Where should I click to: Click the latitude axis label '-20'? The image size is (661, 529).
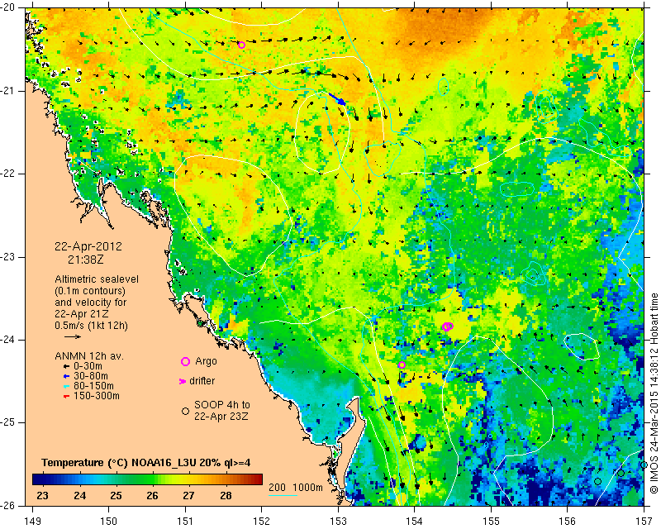[x=9, y=7]
